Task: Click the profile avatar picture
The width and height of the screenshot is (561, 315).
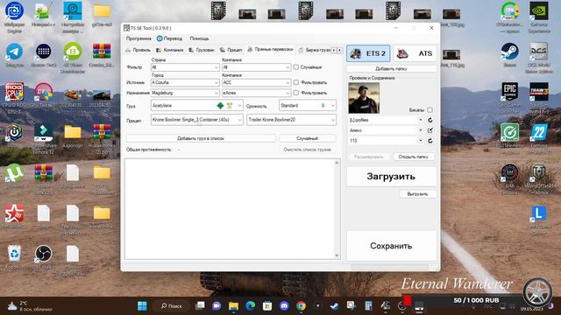Action: [x=364, y=98]
